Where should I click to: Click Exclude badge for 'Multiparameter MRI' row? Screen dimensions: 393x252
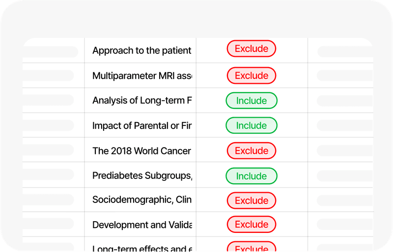[251, 76]
